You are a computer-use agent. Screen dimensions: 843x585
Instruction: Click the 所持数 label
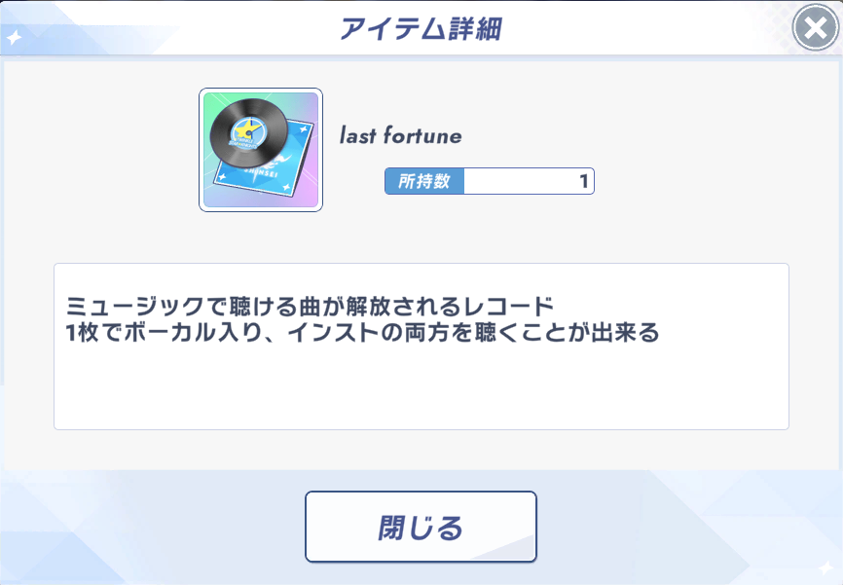(x=424, y=182)
